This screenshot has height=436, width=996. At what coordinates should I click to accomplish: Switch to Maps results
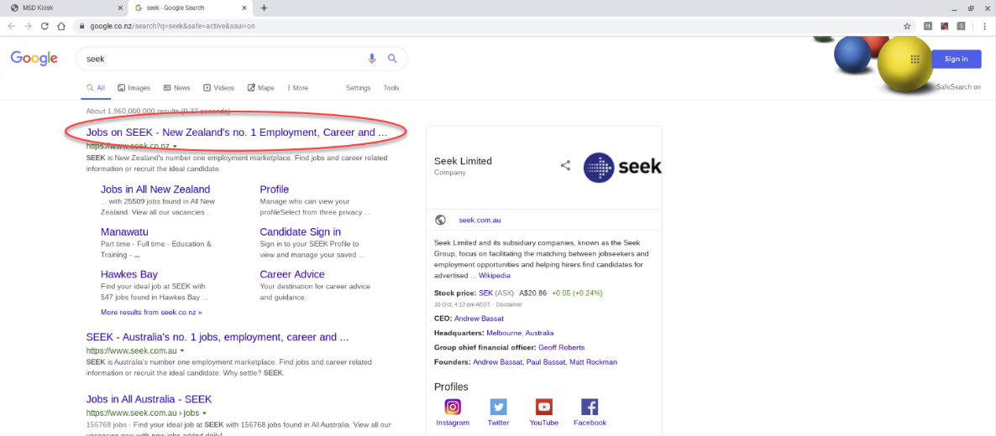coord(260,87)
